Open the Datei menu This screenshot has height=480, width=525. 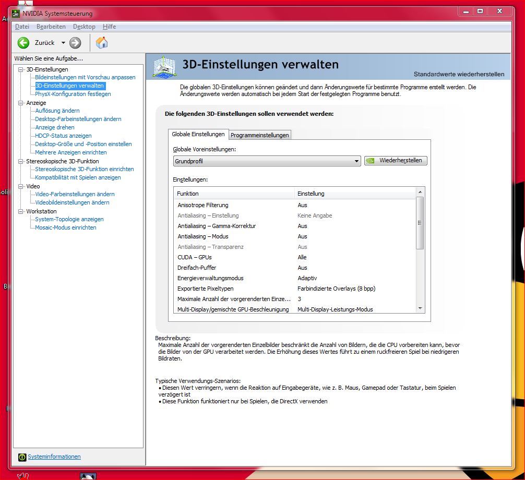point(22,27)
